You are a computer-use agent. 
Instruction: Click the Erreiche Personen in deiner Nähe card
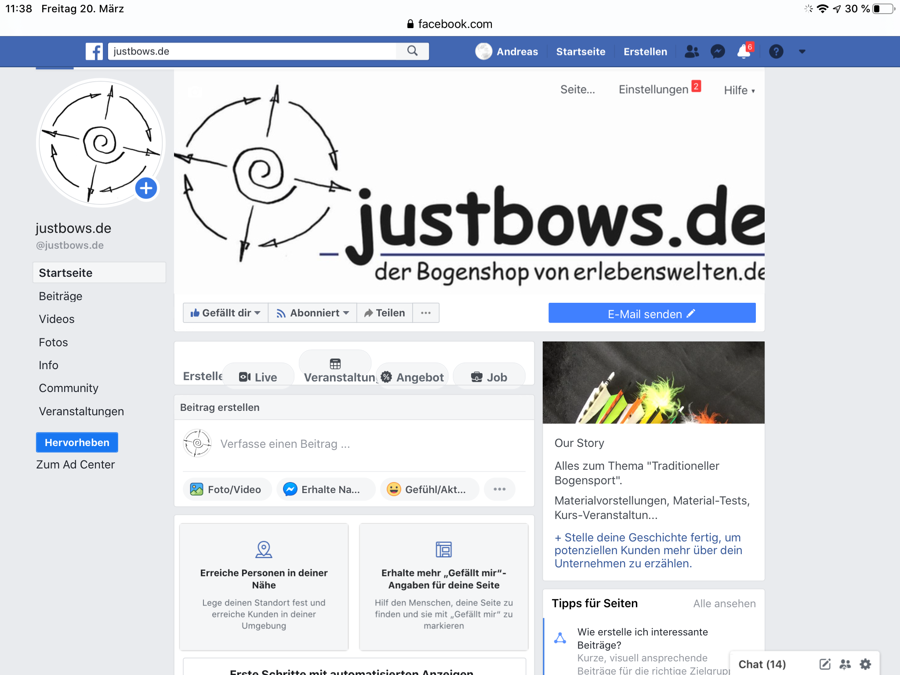(264, 586)
